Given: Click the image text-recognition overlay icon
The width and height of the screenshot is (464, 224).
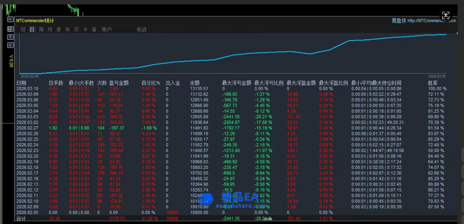Looking at the screenshot, I should click(x=446, y=15).
